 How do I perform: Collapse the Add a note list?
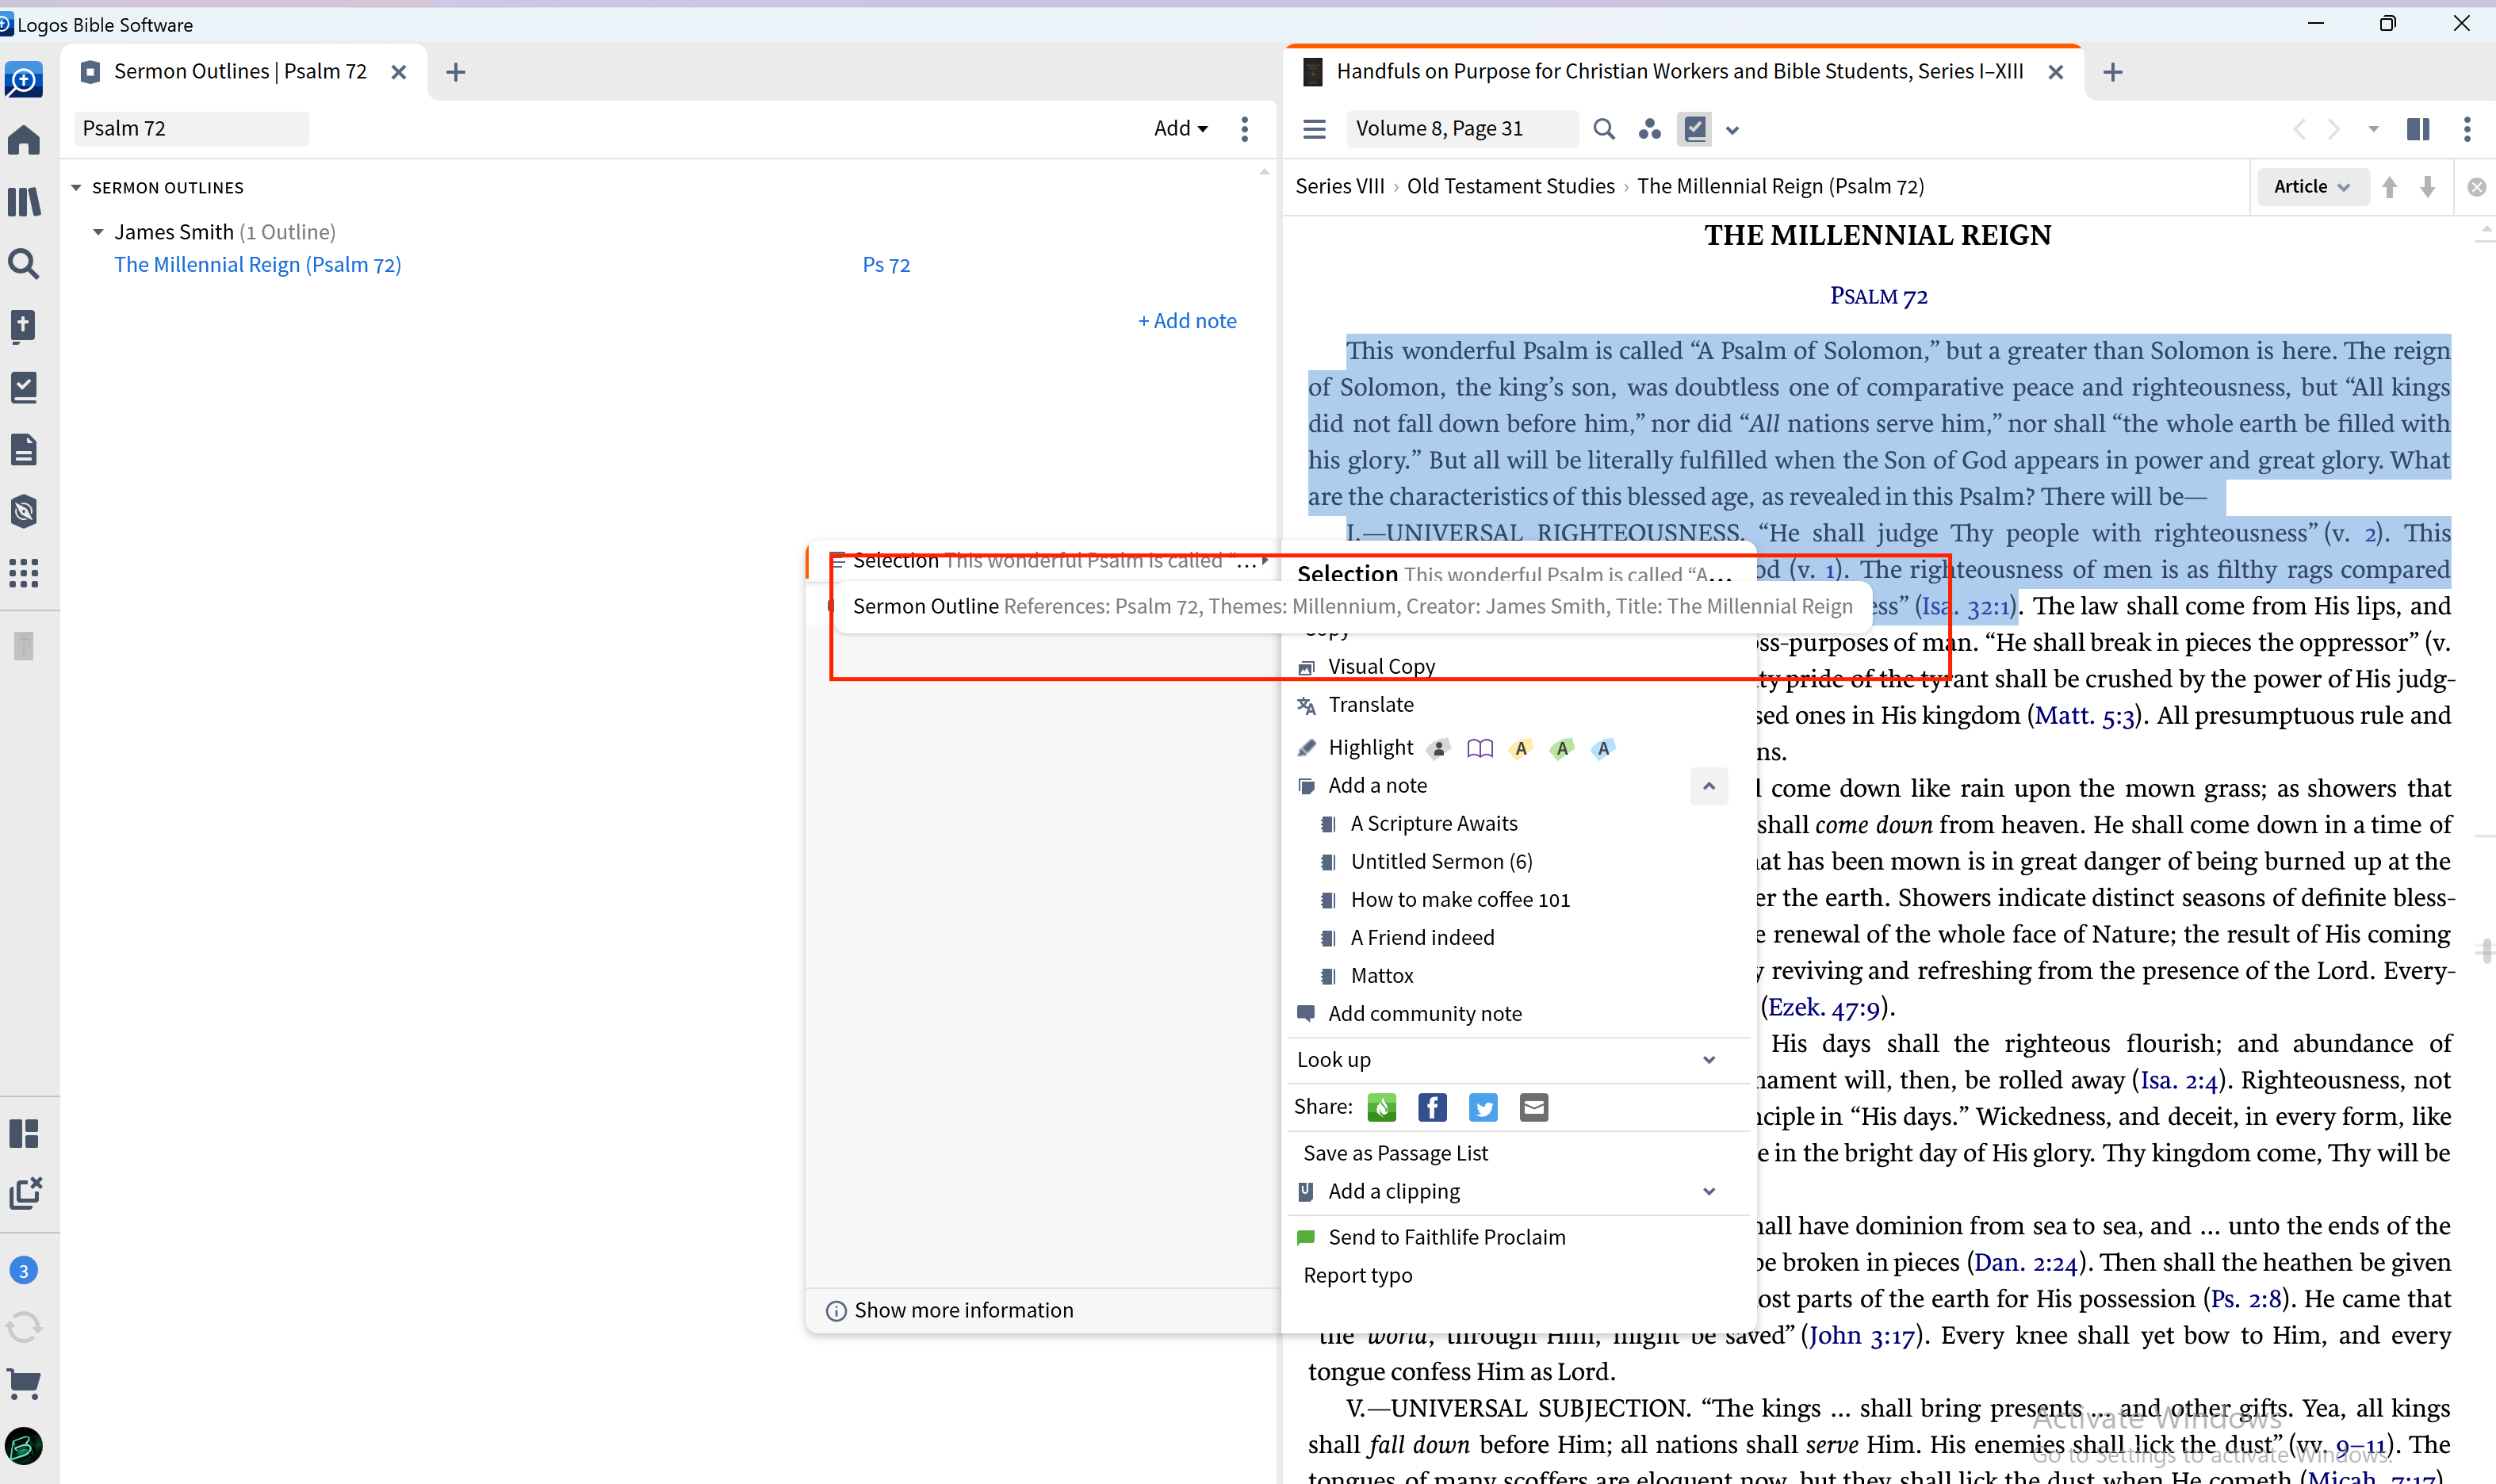[x=1708, y=786]
